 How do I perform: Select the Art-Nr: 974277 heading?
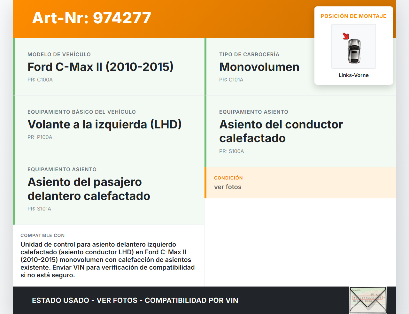[x=92, y=18]
